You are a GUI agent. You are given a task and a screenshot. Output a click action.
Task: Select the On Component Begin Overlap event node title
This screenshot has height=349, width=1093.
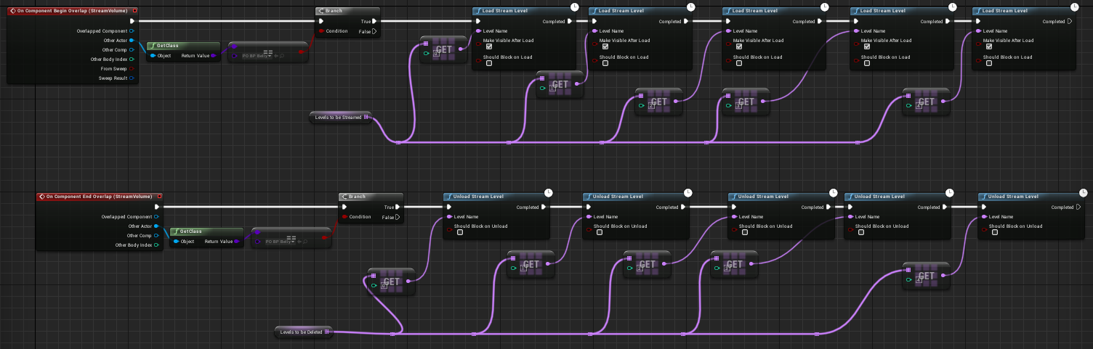pyautogui.click(x=73, y=11)
